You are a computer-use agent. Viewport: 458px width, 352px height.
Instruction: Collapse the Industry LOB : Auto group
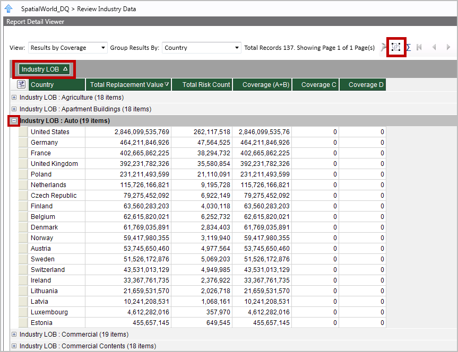point(14,121)
